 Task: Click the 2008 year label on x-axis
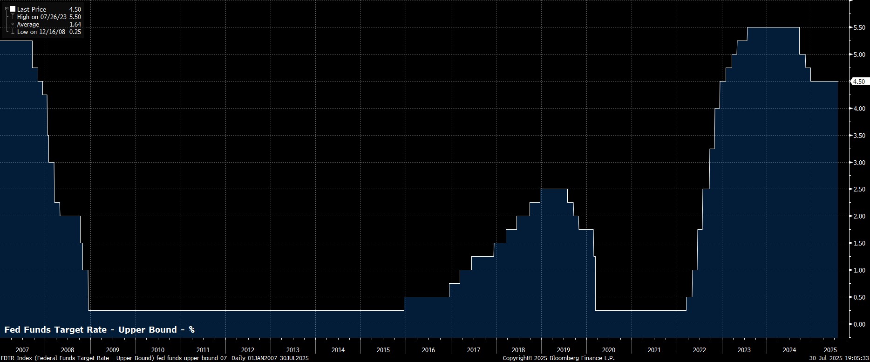tap(68, 350)
